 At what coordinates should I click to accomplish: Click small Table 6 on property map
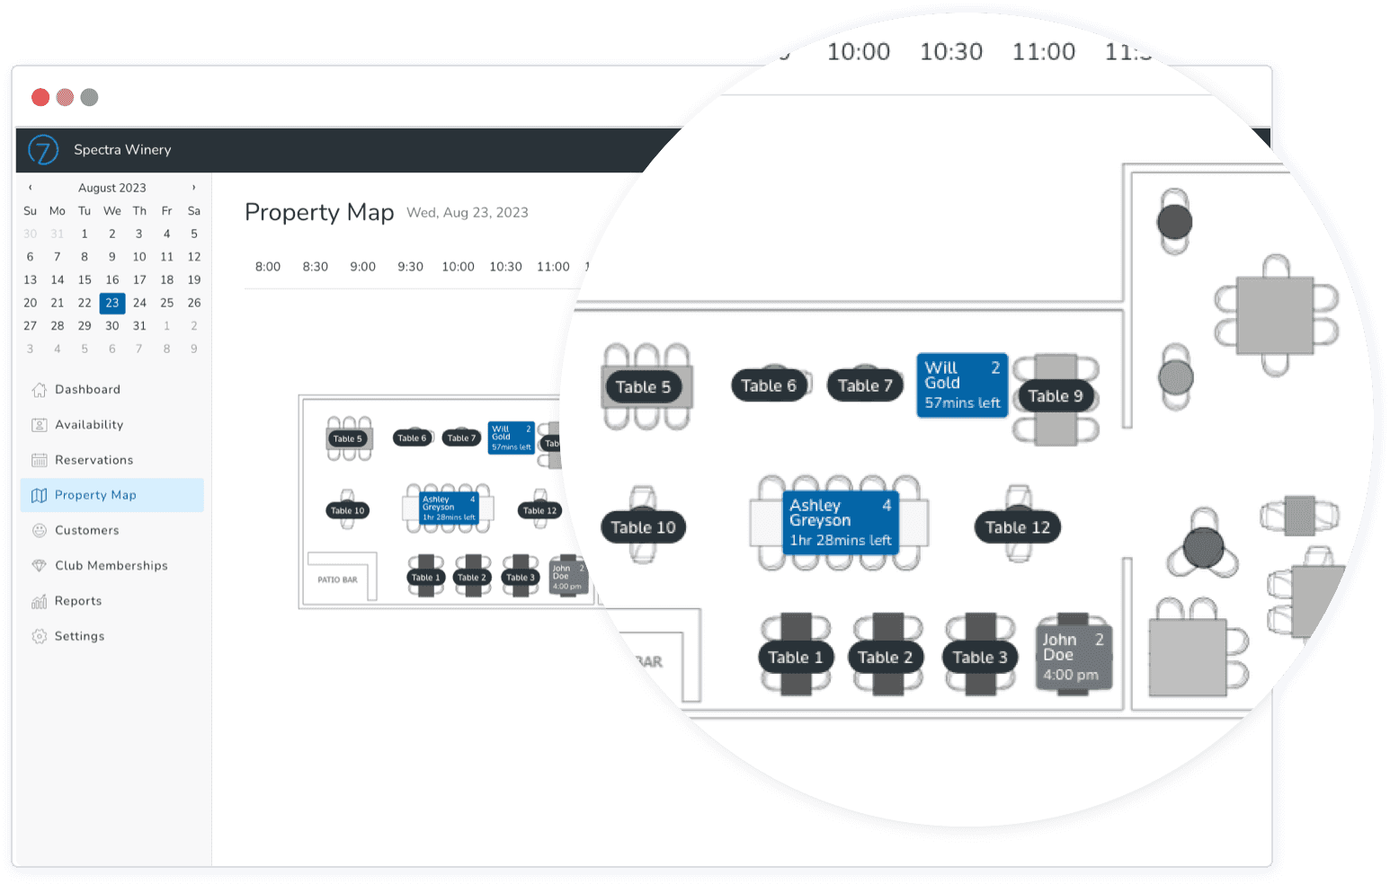coord(413,438)
